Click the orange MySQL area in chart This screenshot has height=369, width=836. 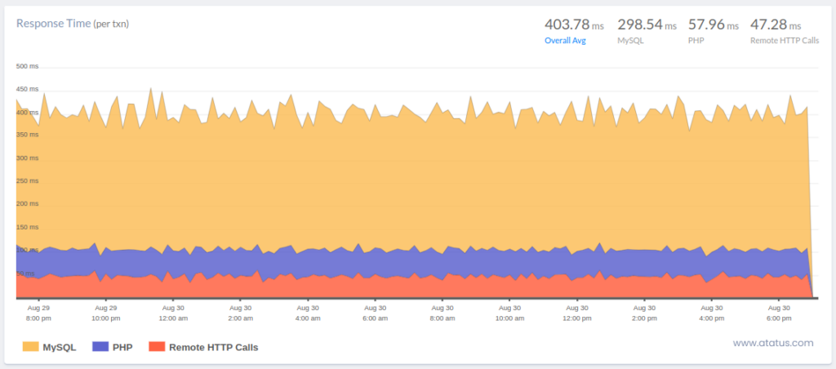tap(408, 188)
